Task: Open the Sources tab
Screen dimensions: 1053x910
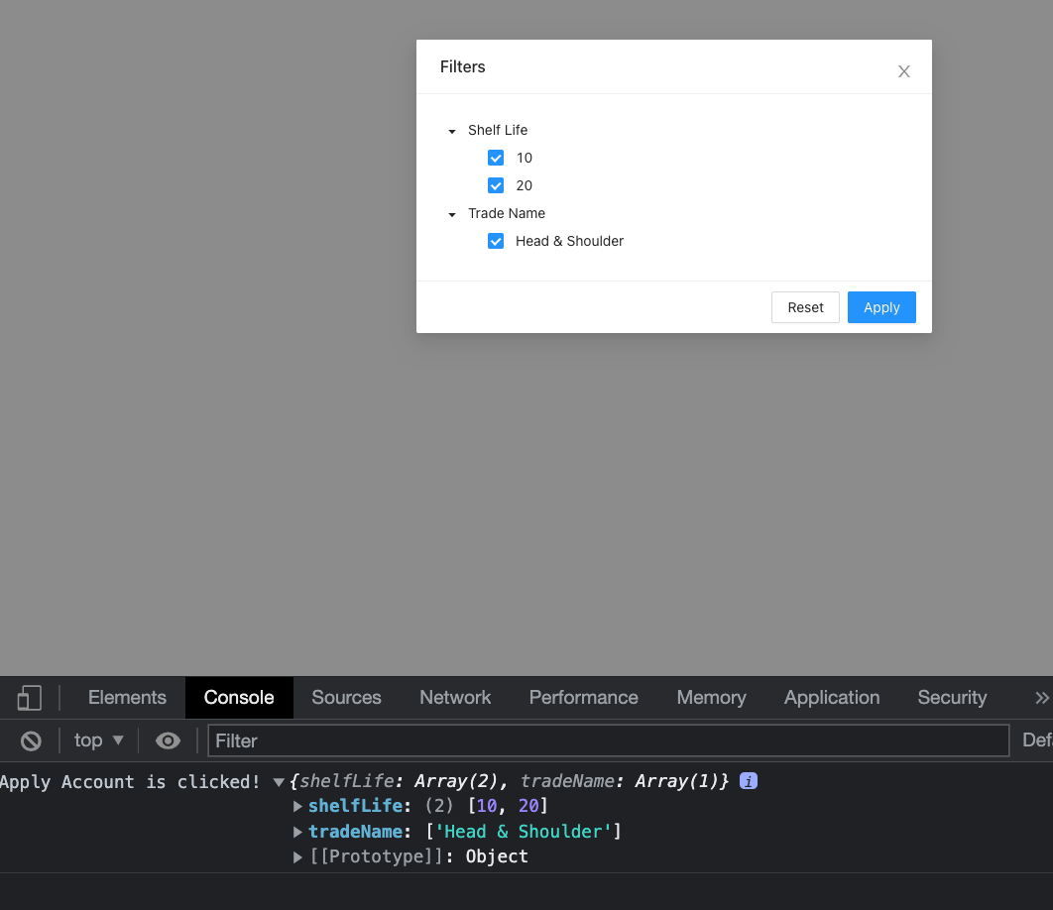Action: point(346,697)
